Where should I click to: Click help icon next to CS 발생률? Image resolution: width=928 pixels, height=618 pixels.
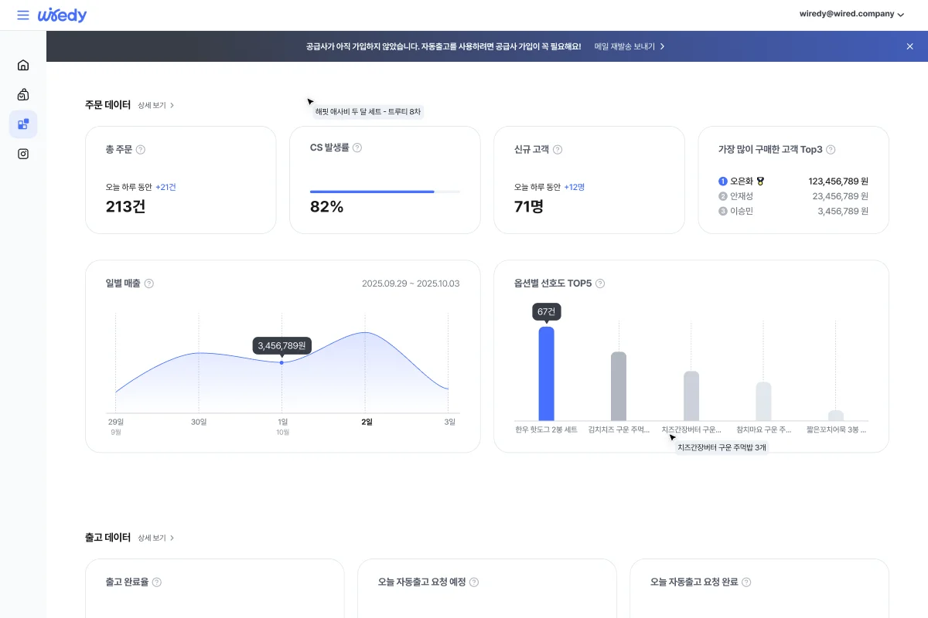tap(357, 148)
